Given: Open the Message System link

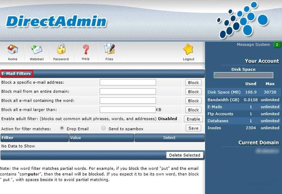Looking at the screenshot, I should coord(253,45).
